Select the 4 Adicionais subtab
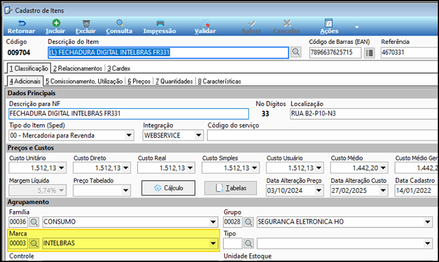The width and height of the screenshot is (439, 262). point(25,81)
